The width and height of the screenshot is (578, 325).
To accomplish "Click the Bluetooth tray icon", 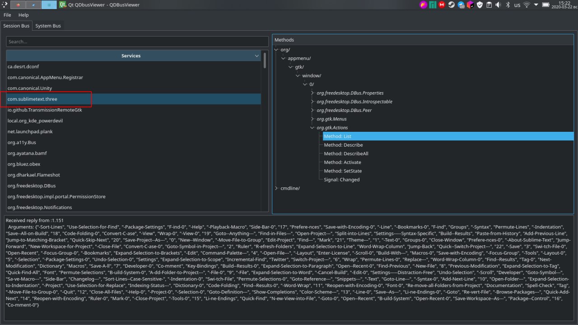I will click(508, 5).
